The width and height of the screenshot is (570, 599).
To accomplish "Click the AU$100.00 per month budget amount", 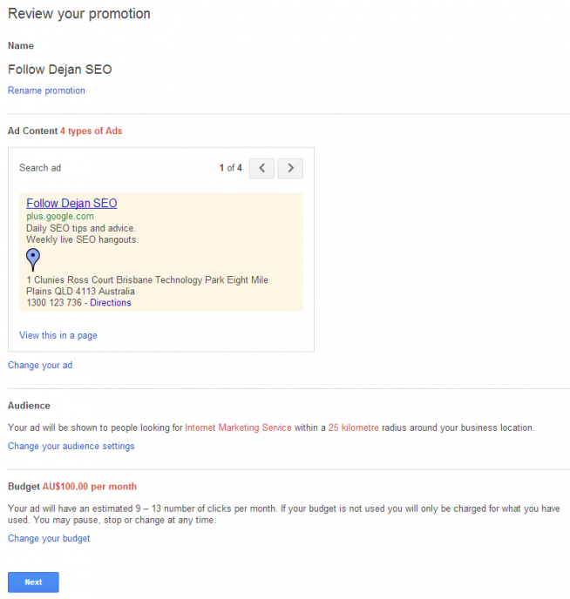I will pyautogui.click(x=90, y=487).
